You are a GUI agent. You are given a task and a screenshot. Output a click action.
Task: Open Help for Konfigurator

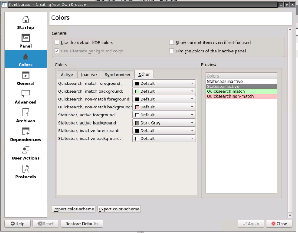coord(17,224)
